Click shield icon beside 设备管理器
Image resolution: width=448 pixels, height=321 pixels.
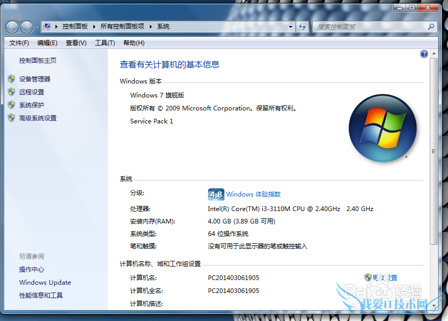[12, 79]
